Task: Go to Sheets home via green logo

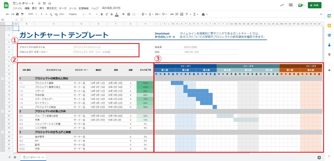Action: (6, 5)
